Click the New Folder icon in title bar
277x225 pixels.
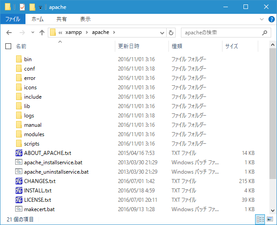(32, 7)
